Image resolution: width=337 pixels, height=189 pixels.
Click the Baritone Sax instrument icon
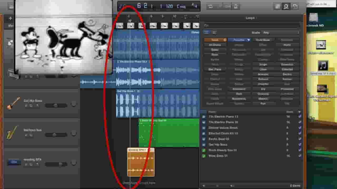point(12,133)
